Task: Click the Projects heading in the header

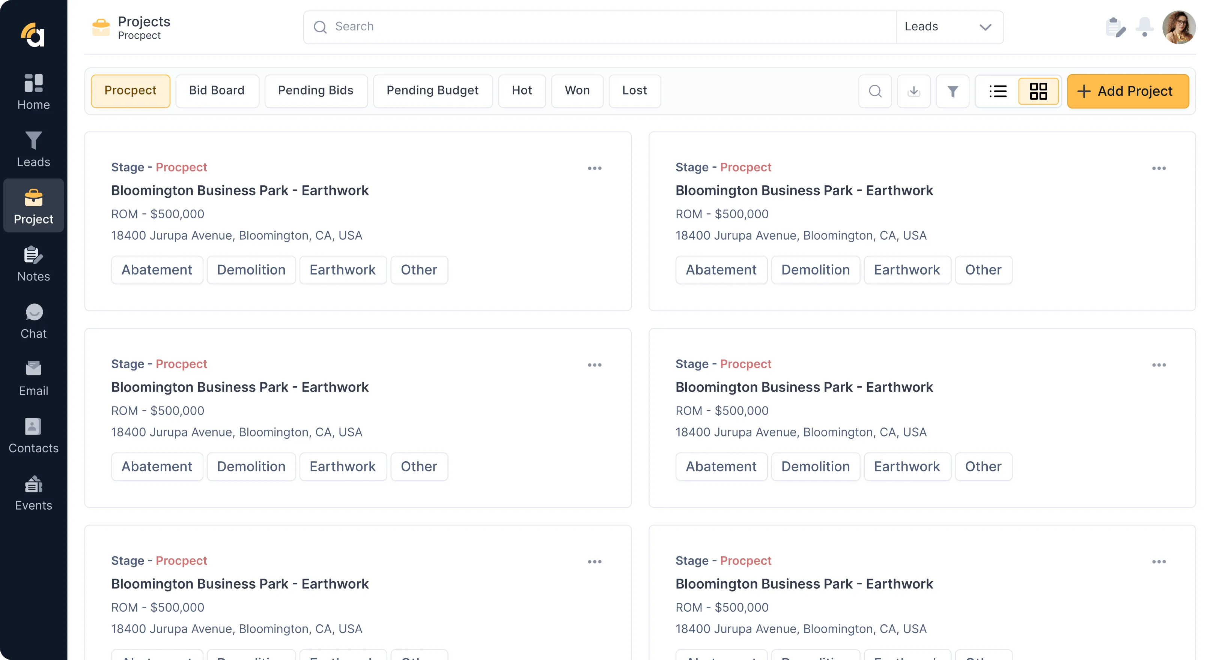Action: (x=144, y=22)
